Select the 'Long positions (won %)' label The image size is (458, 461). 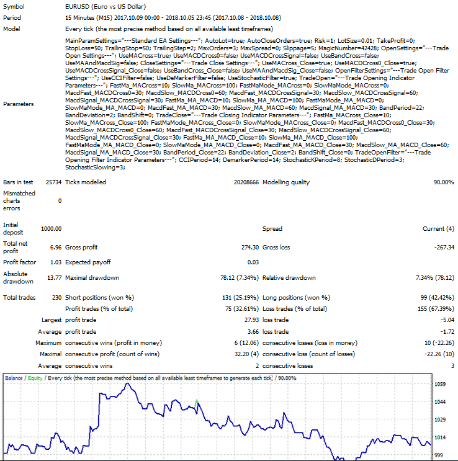click(x=296, y=298)
